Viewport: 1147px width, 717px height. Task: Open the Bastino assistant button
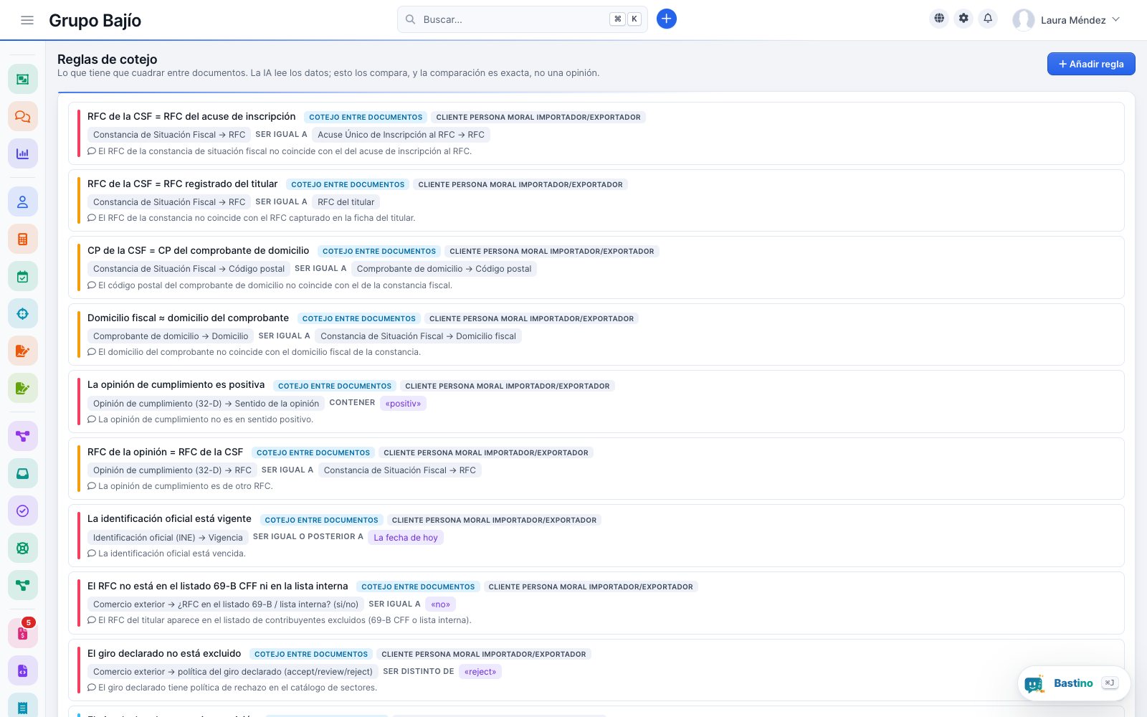[1073, 683]
